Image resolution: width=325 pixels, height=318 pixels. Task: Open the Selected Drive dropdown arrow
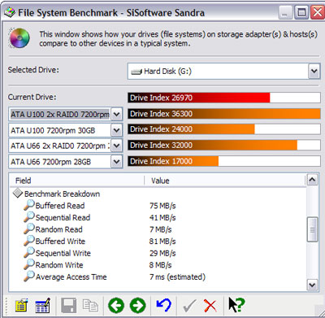[x=314, y=72]
